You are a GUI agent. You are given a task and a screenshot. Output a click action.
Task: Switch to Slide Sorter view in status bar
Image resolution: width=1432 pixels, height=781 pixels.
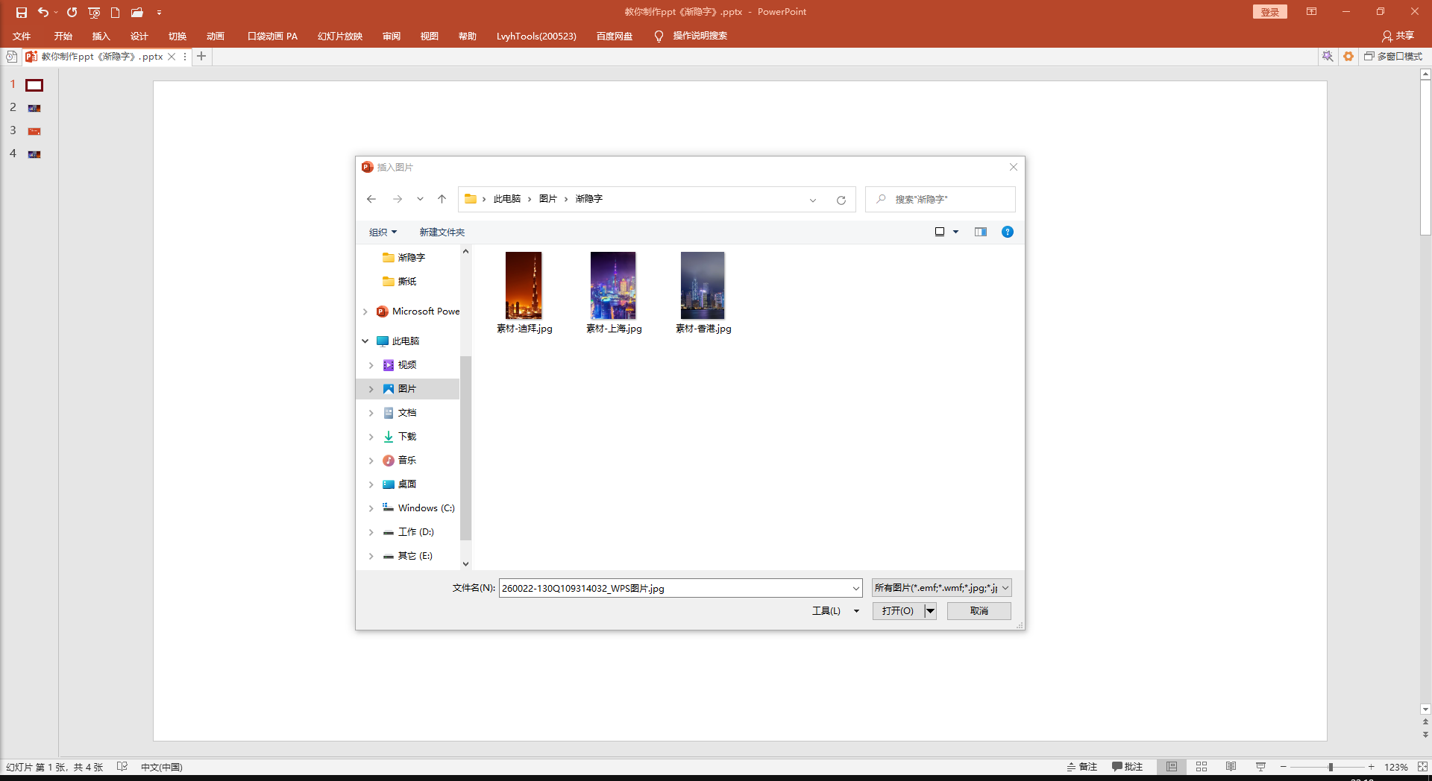point(1201,767)
